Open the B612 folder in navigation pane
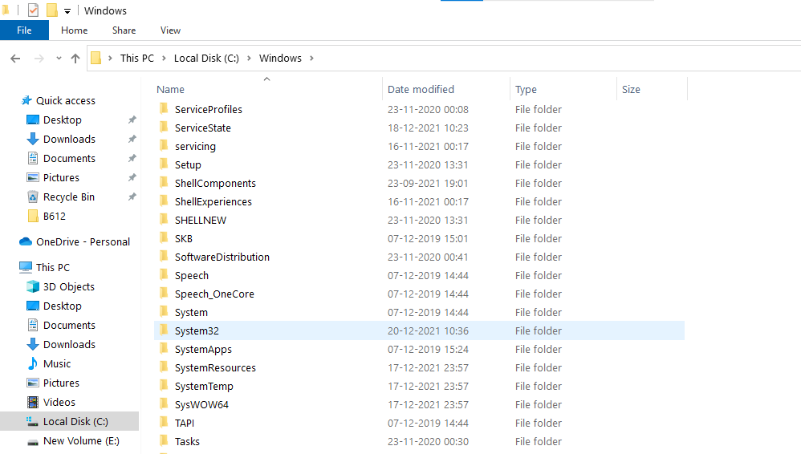The width and height of the screenshot is (801, 454). tap(54, 216)
